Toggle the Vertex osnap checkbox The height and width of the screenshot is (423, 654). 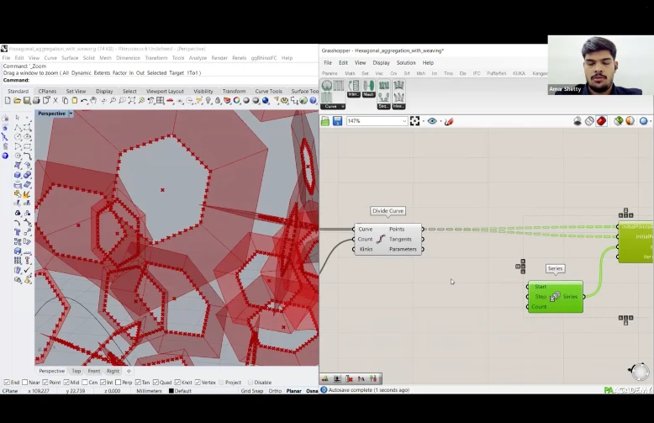[x=196, y=383]
